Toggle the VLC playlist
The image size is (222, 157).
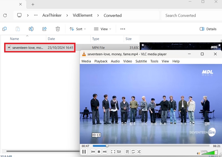tap(127, 152)
